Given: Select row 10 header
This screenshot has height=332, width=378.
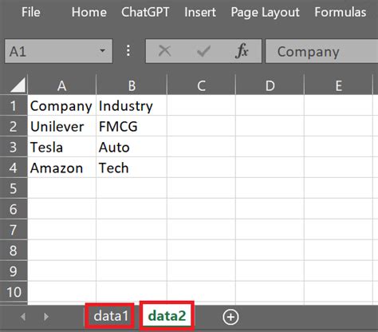Looking at the screenshot, I should click(14, 292).
